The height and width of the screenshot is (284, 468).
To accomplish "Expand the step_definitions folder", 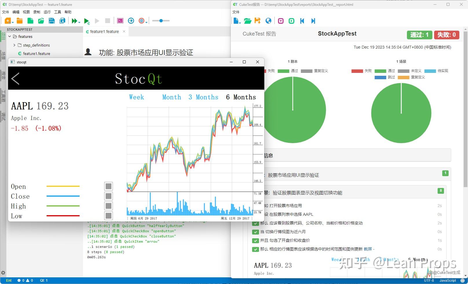I will [x=14, y=45].
